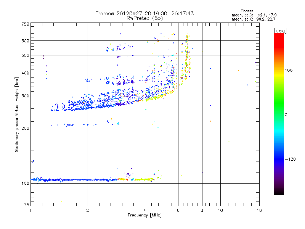Viewport: 305px width, 229px height.
Task: Click x-axis tick label '8'
Action: [202, 210]
